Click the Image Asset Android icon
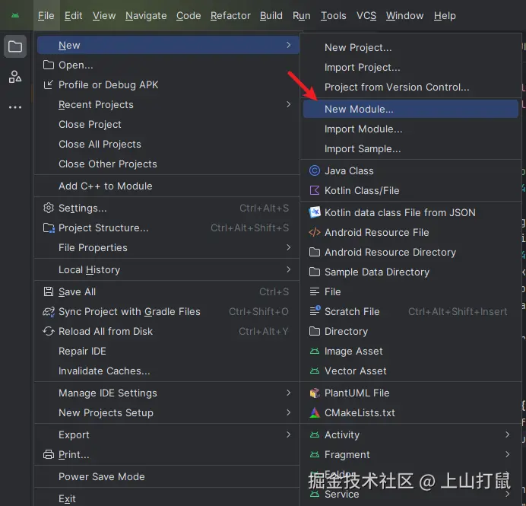The image size is (526, 506). point(315,352)
